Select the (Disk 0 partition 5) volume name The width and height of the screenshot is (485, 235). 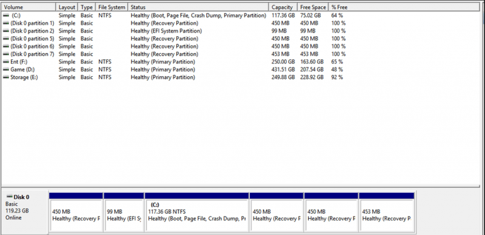32,39
